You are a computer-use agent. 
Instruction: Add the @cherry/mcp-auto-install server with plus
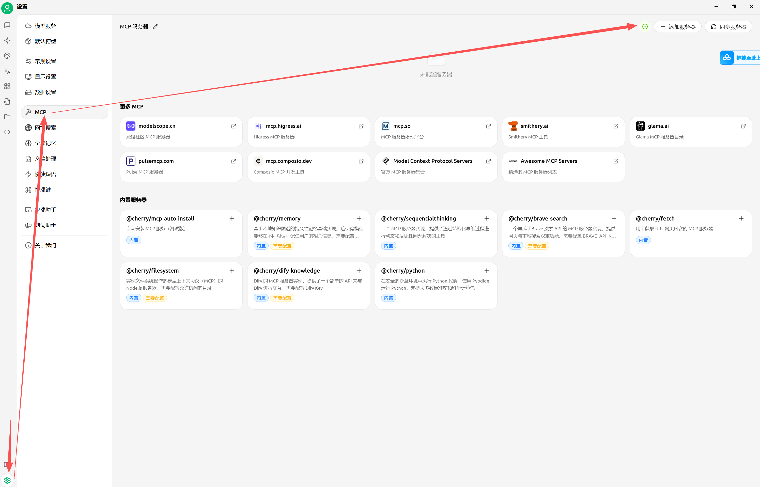pyautogui.click(x=232, y=218)
